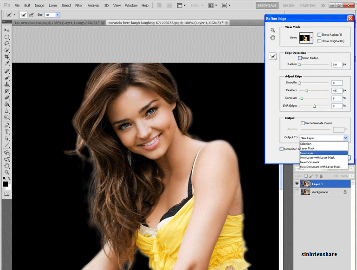Select the Refine Radius brush in the dialog
Viewport: 357px width, 270px height.
[273, 56]
